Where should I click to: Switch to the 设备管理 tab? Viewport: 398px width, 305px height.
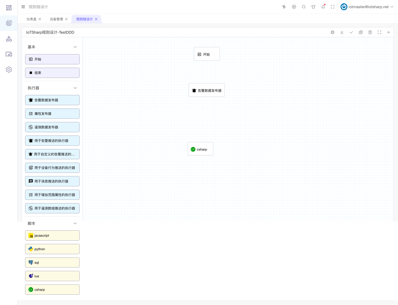tap(56, 19)
